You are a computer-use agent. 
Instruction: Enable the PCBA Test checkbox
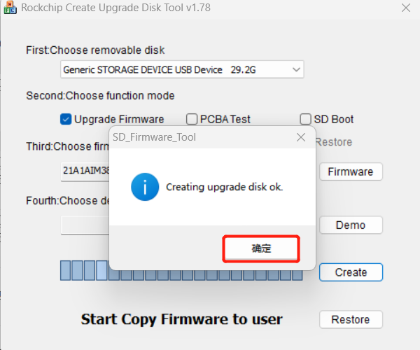(192, 119)
